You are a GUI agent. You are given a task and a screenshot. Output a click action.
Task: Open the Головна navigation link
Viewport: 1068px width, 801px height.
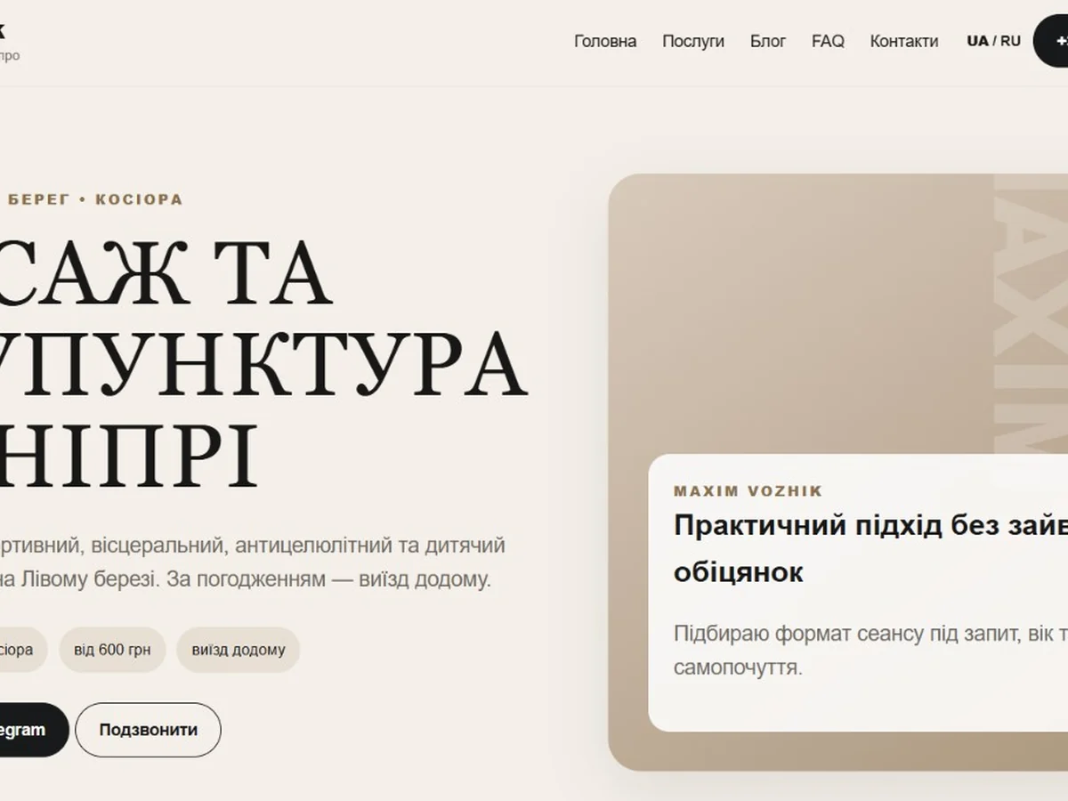click(x=605, y=41)
